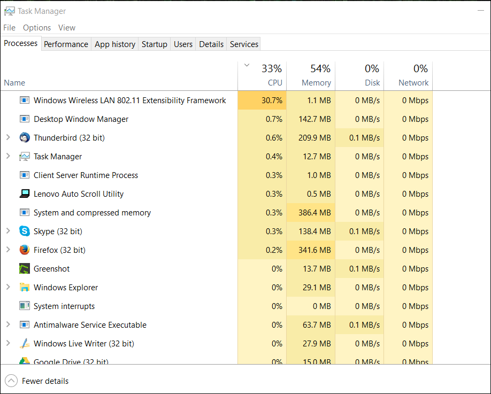Switch to the App history tab
Viewport: 491px width, 394px height.
[115, 44]
